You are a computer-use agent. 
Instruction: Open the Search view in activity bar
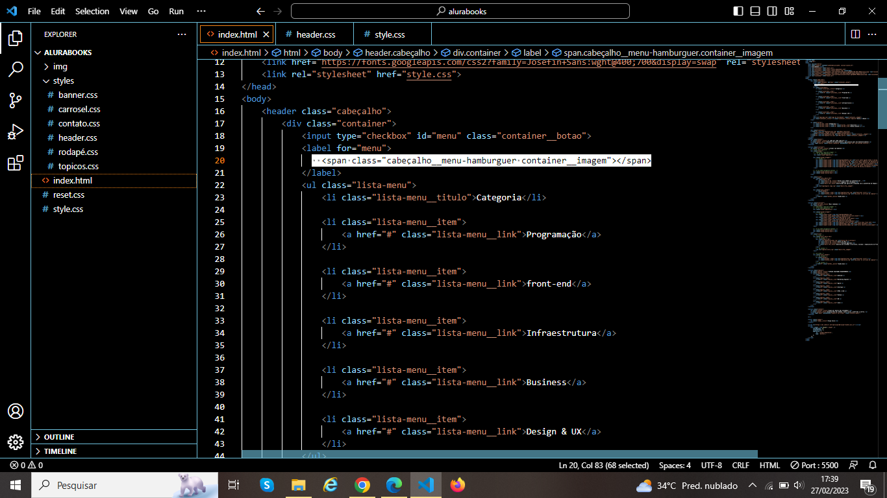tap(16, 69)
